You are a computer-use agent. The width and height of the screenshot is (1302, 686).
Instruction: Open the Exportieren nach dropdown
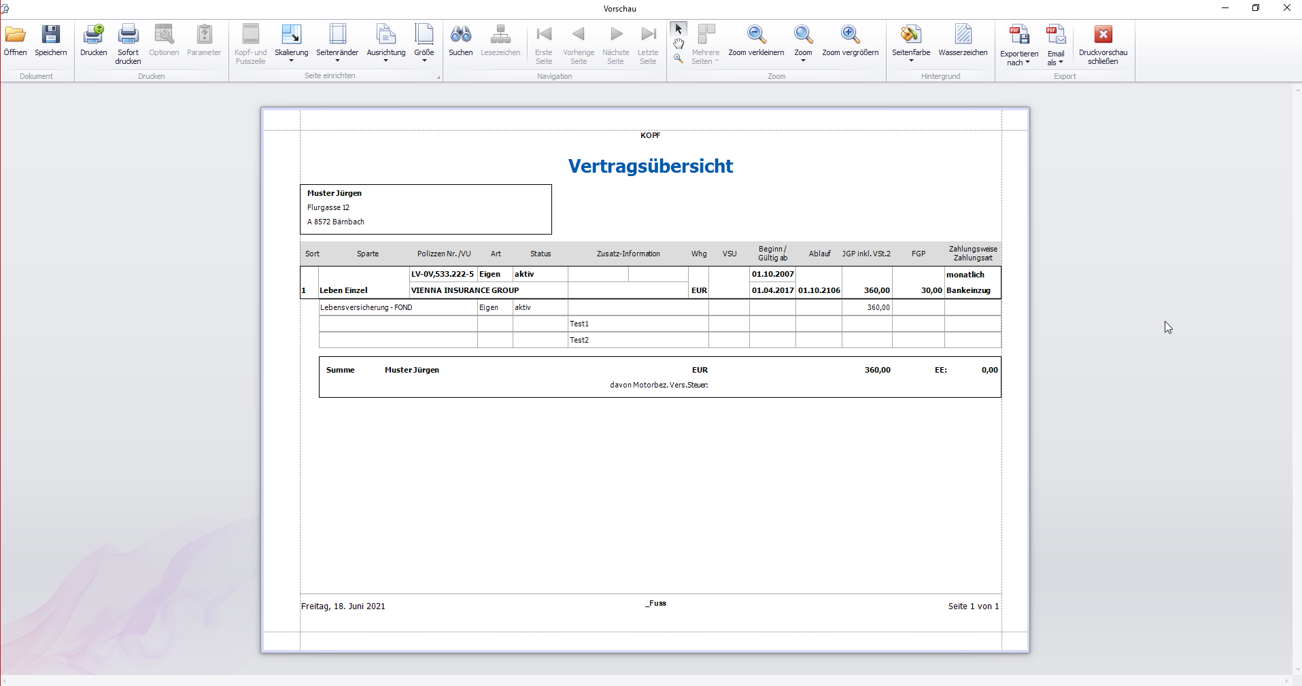(1019, 45)
